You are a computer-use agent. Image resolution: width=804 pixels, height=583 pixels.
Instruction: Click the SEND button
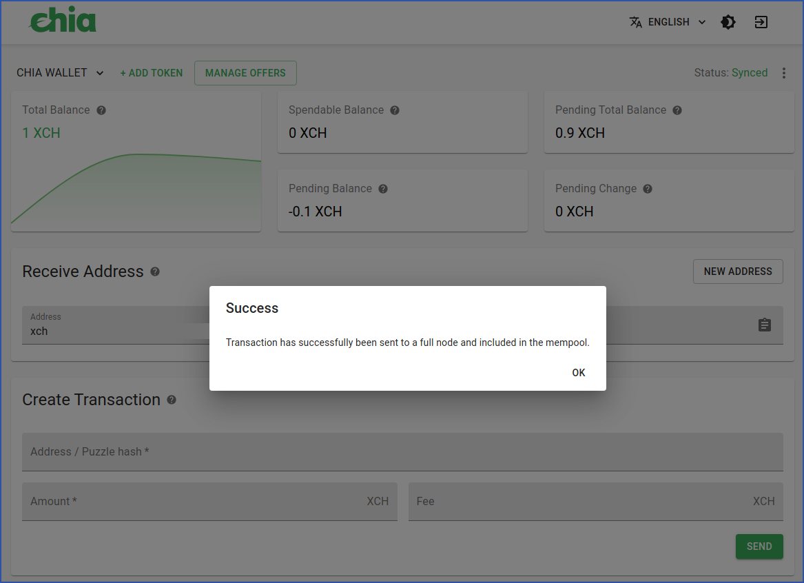759,546
